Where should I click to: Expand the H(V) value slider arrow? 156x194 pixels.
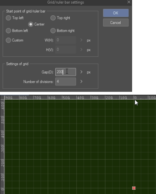click(81, 50)
